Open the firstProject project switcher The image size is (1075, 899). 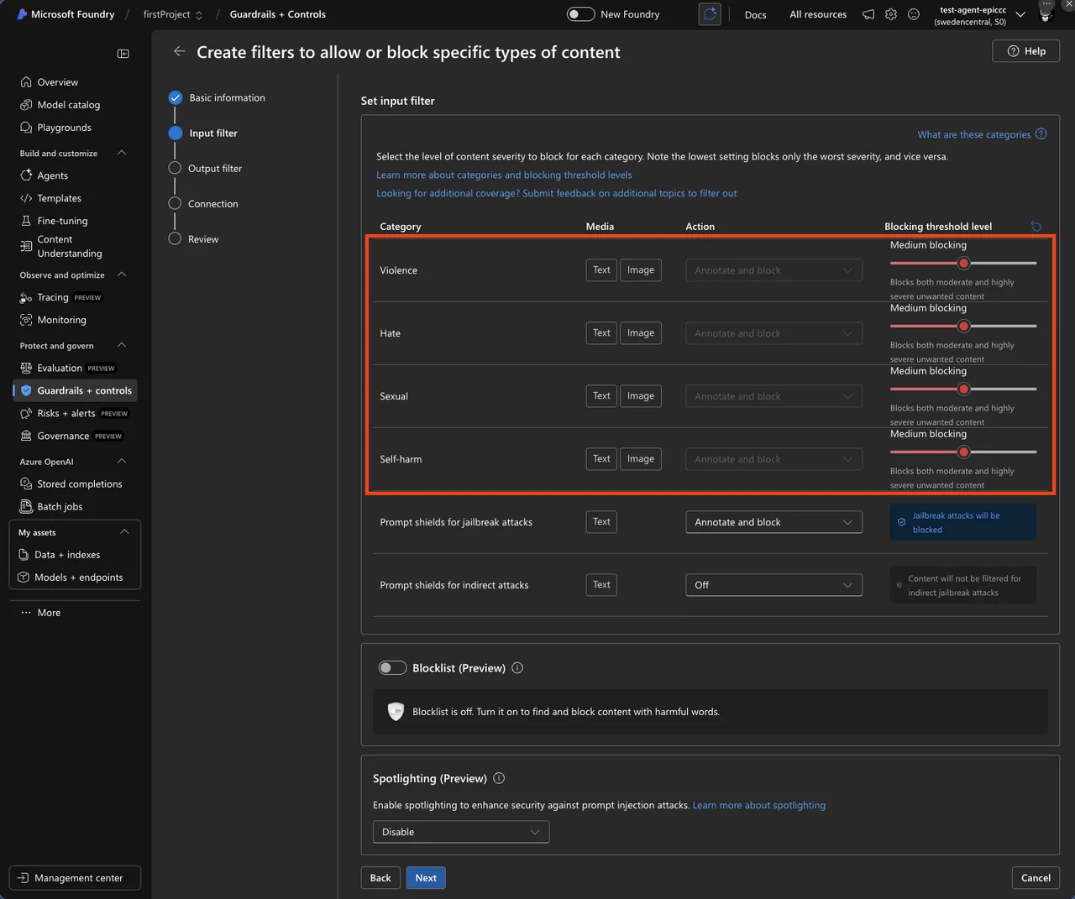point(173,14)
